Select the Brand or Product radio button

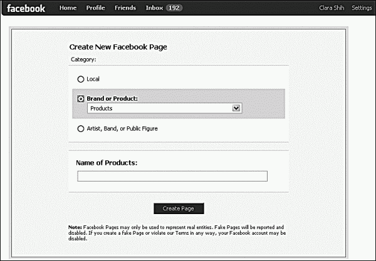(80, 99)
